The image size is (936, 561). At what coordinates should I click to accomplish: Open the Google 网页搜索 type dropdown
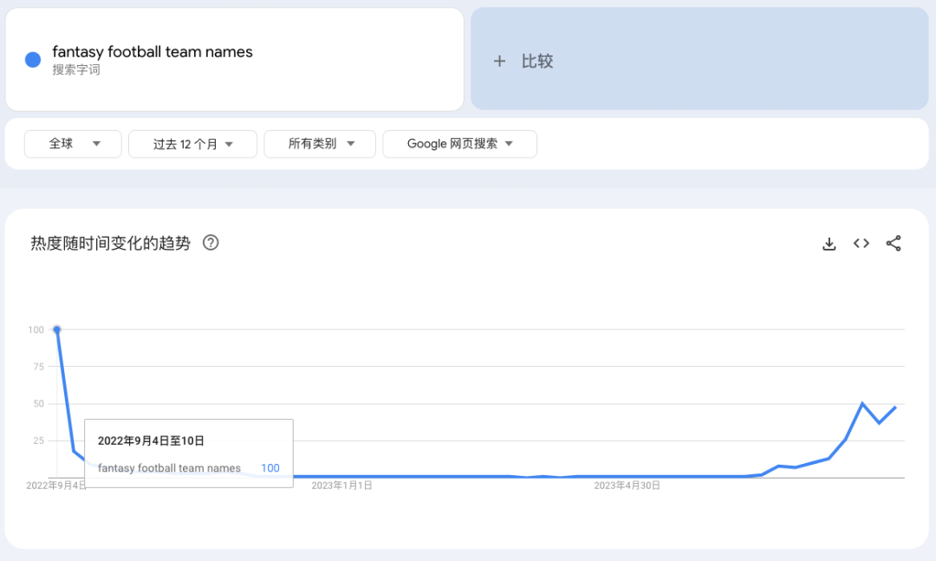459,144
